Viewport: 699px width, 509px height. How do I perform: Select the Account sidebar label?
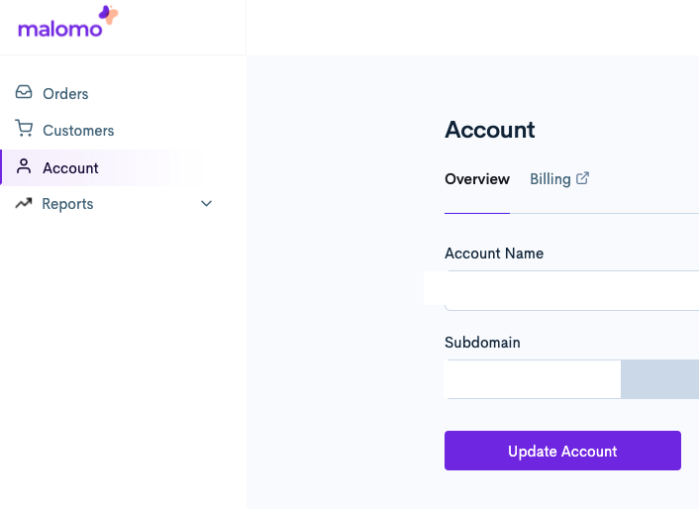coord(70,168)
